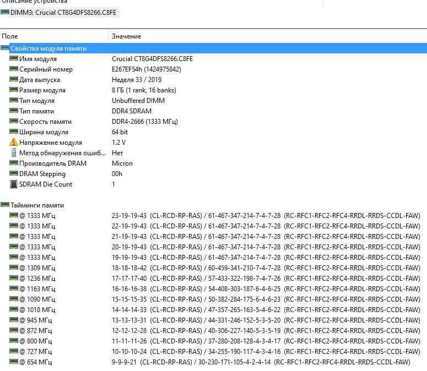The image size is (427, 371).
Task: Click the icon beside Тип модуля
Action: point(14,100)
